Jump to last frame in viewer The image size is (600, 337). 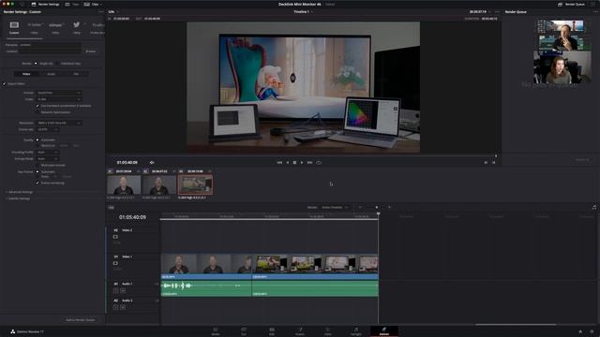309,162
